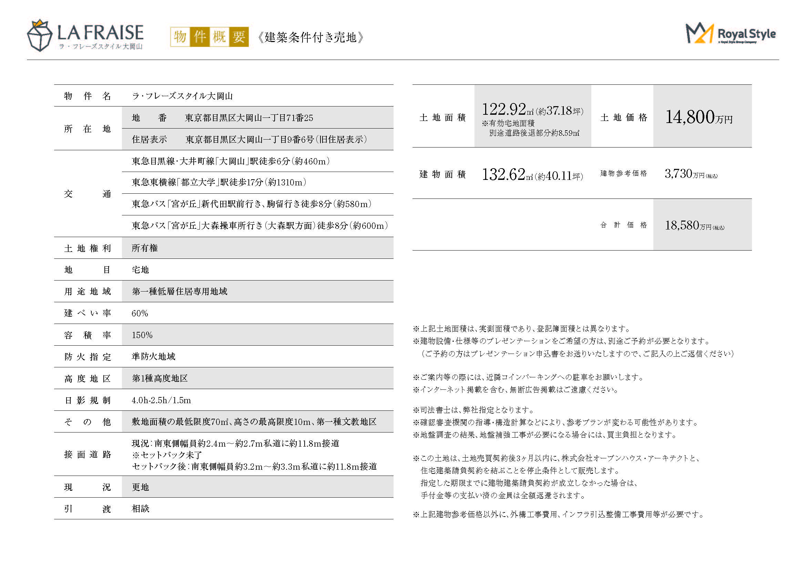This screenshot has width=806, height=570.
Task: Select the セットバック未了 road note
Action: click(x=167, y=455)
